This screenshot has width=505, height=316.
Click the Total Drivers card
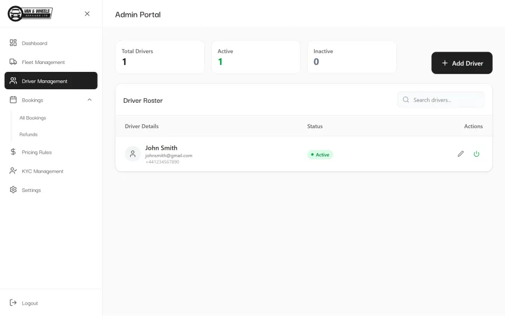(x=160, y=57)
